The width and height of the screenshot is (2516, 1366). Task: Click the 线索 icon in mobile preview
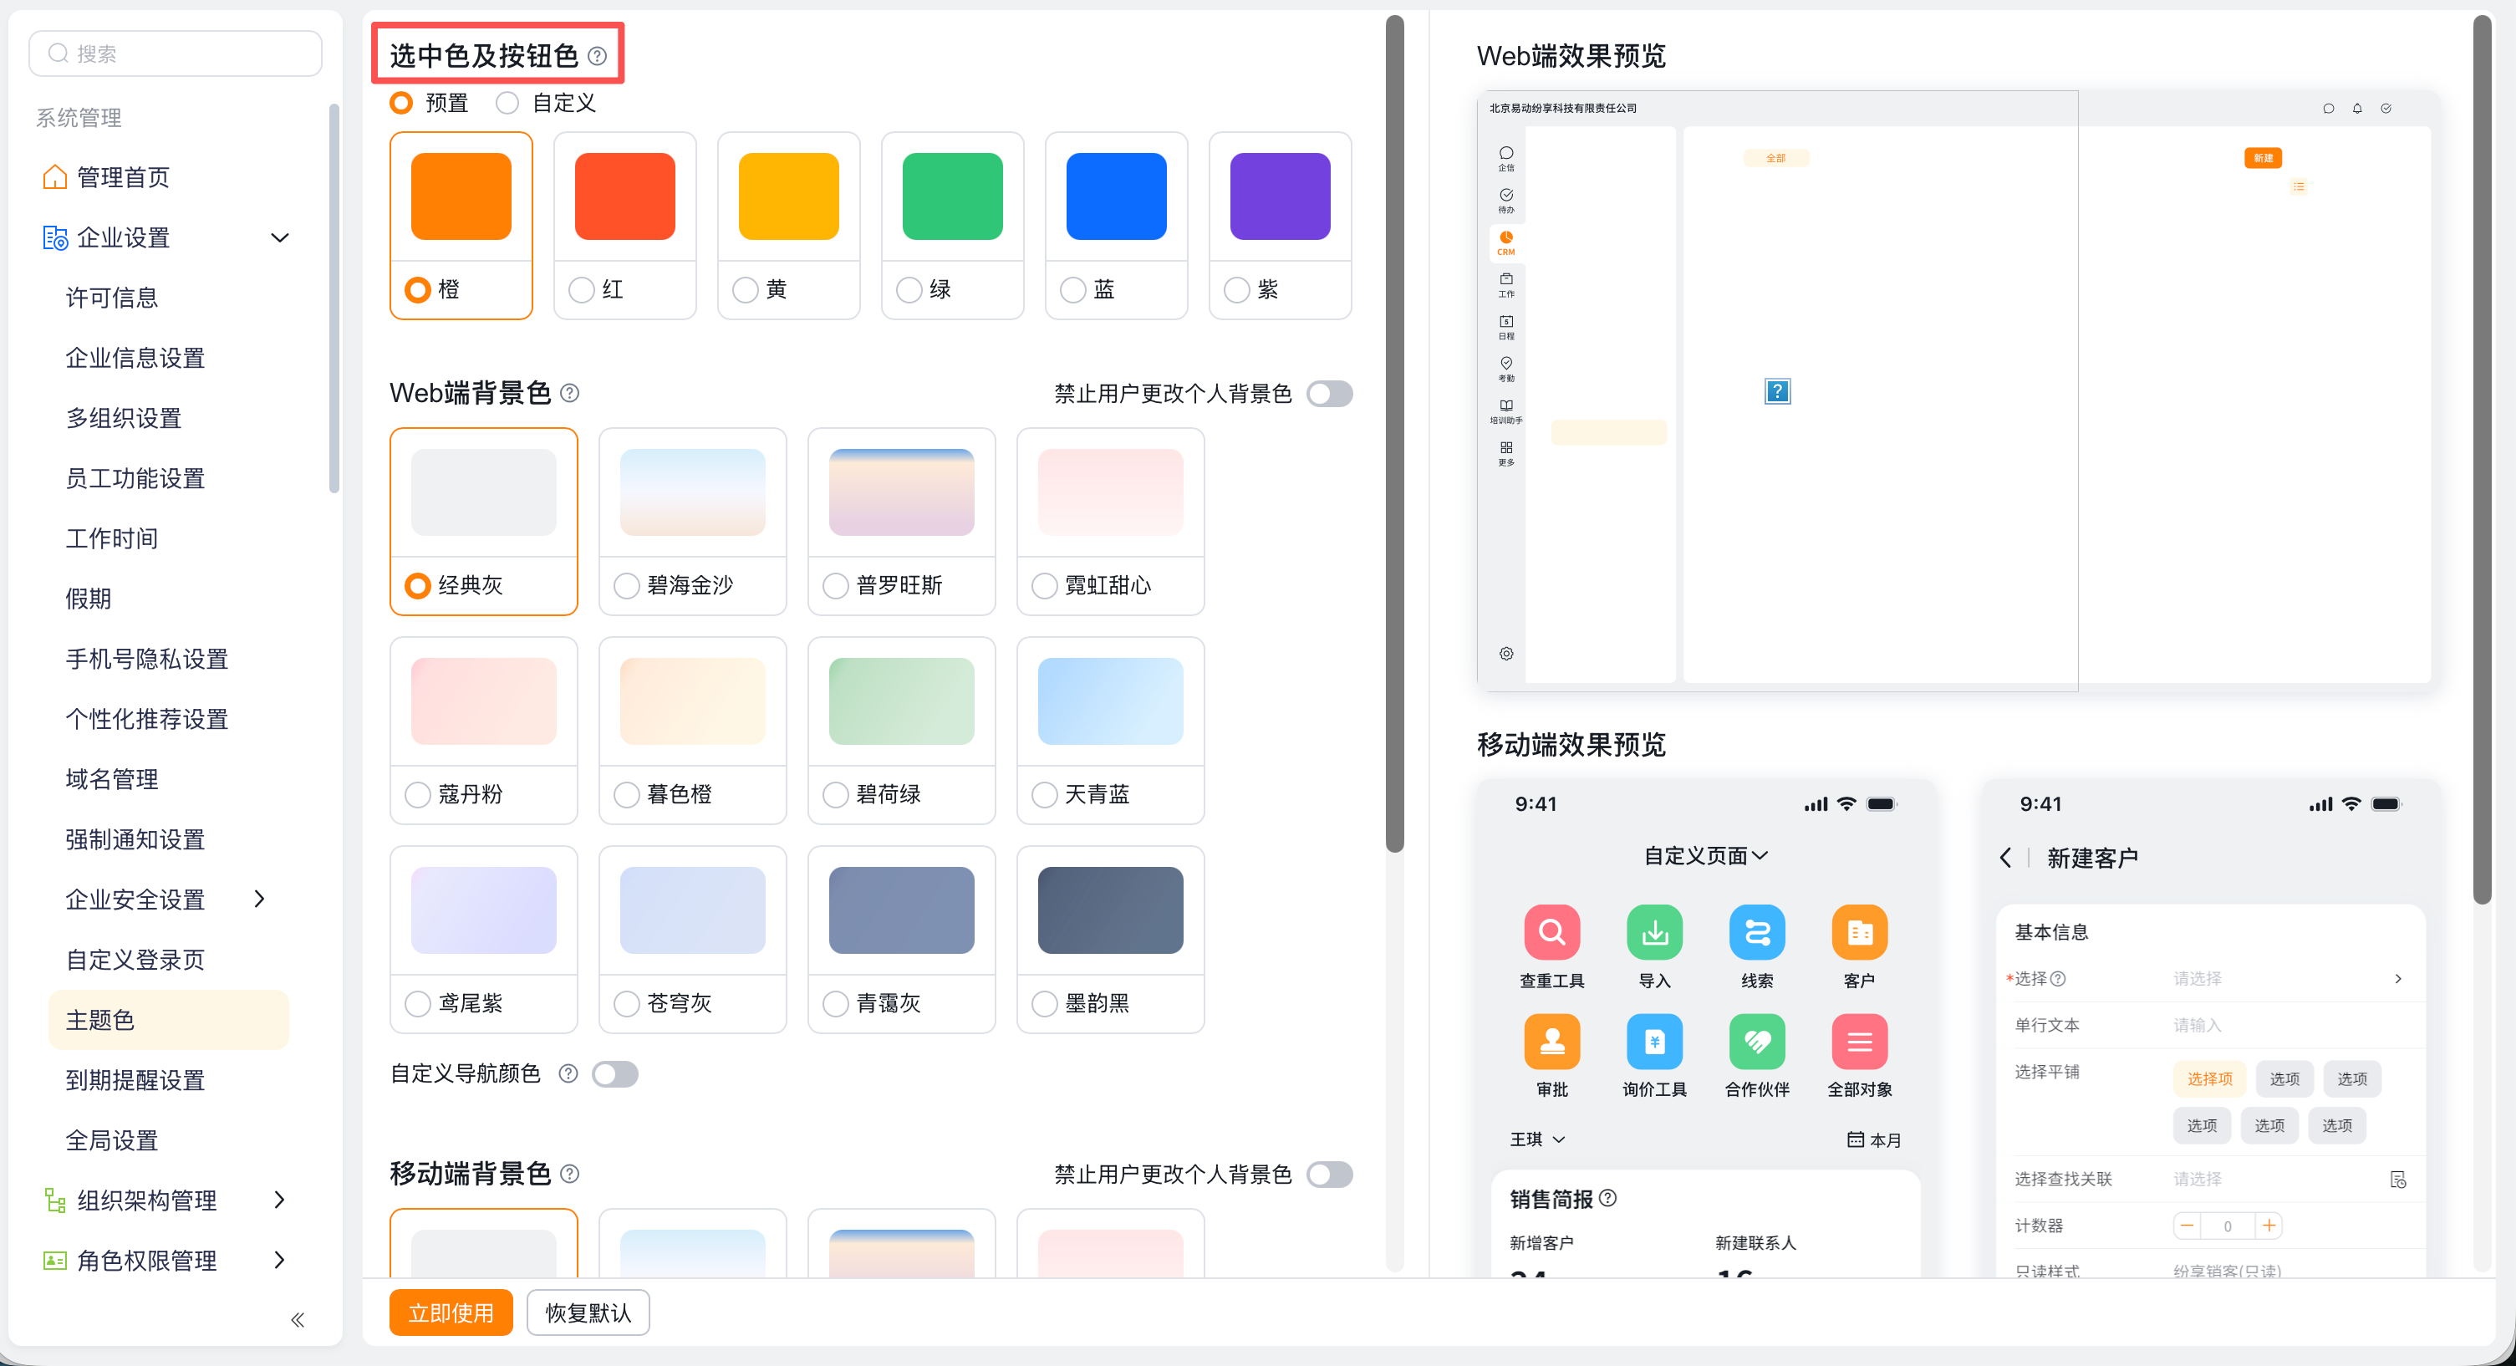coord(1757,932)
